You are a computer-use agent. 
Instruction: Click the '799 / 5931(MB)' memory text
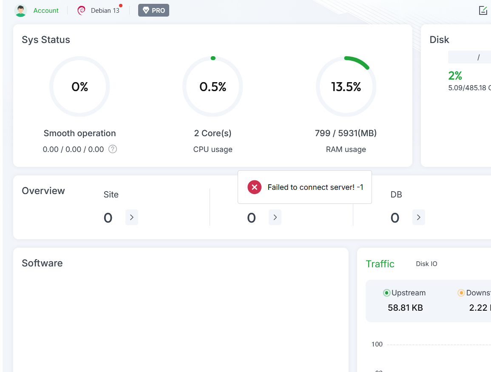346,133
